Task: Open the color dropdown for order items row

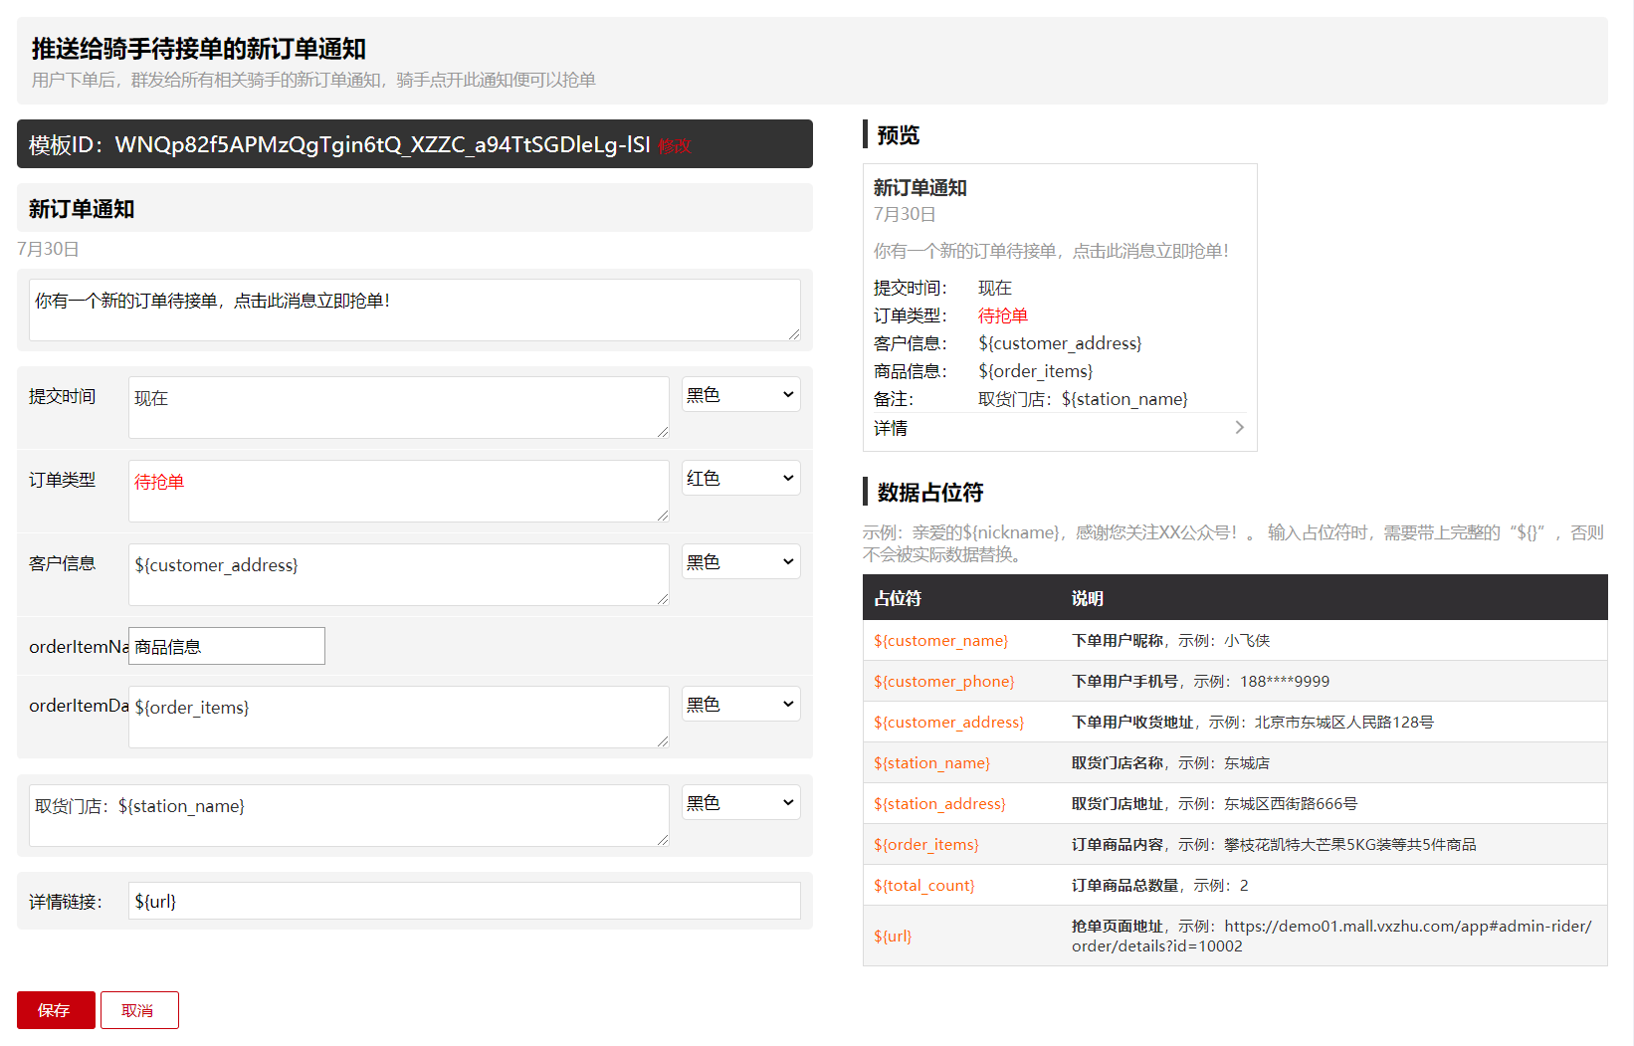Action: coord(740,705)
